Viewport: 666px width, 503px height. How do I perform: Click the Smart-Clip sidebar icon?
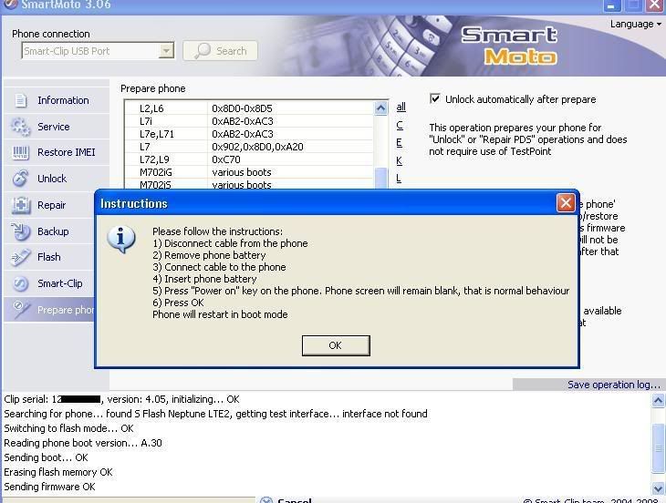click(x=20, y=283)
